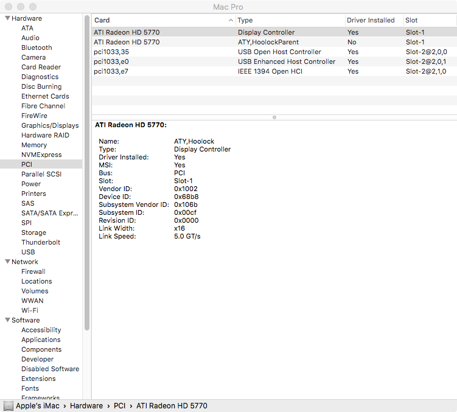Sort by Driver Installed column header
This screenshot has height=412, width=457.
[x=374, y=20]
